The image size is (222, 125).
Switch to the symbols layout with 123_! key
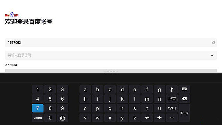172,108
